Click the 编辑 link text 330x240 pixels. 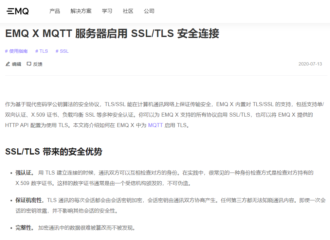(x=17, y=64)
